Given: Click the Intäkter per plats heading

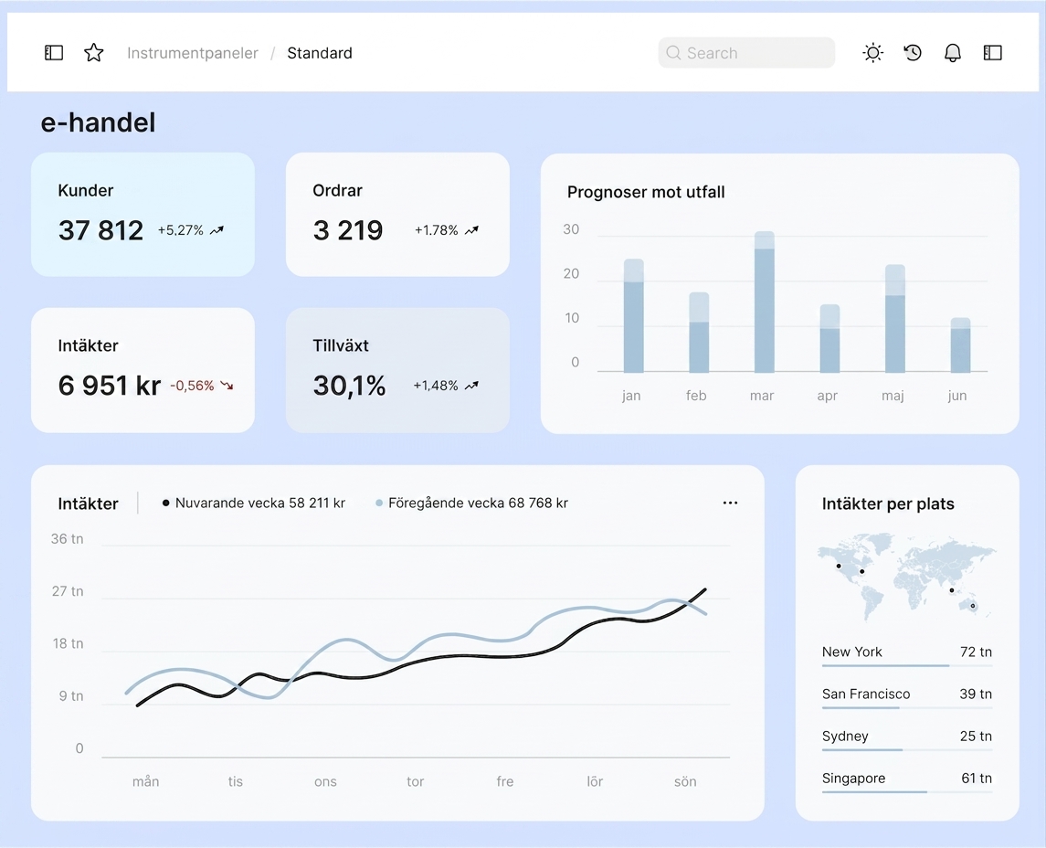Looking at the screenshot, I should pyautogui.click(x=888, y=503).
